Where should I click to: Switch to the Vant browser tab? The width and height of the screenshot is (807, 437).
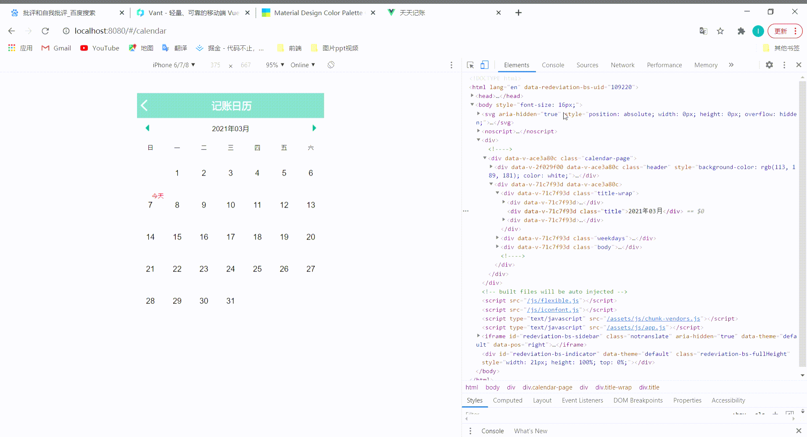pos(193,13)
